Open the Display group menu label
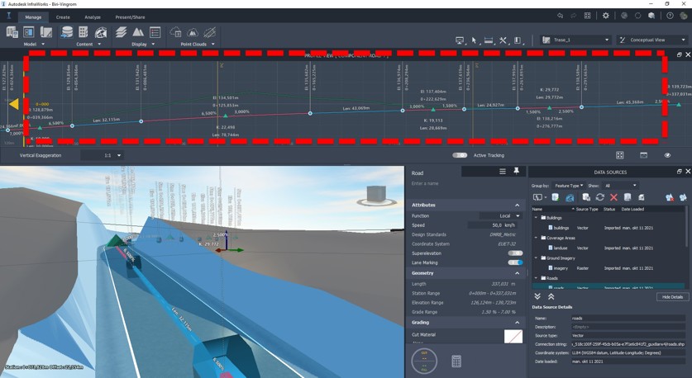The height and width of the screenshot is (378, 692). tap(139, 44)
